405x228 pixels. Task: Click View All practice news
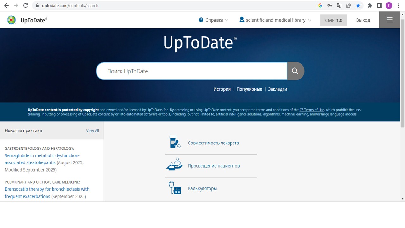92,130
